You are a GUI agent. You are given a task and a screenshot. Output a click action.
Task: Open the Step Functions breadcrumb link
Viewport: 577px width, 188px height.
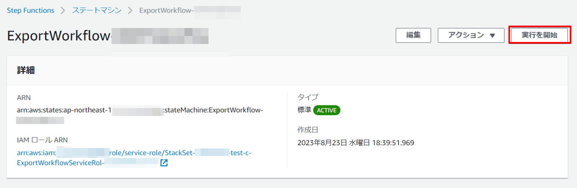(x=30, y=10)
